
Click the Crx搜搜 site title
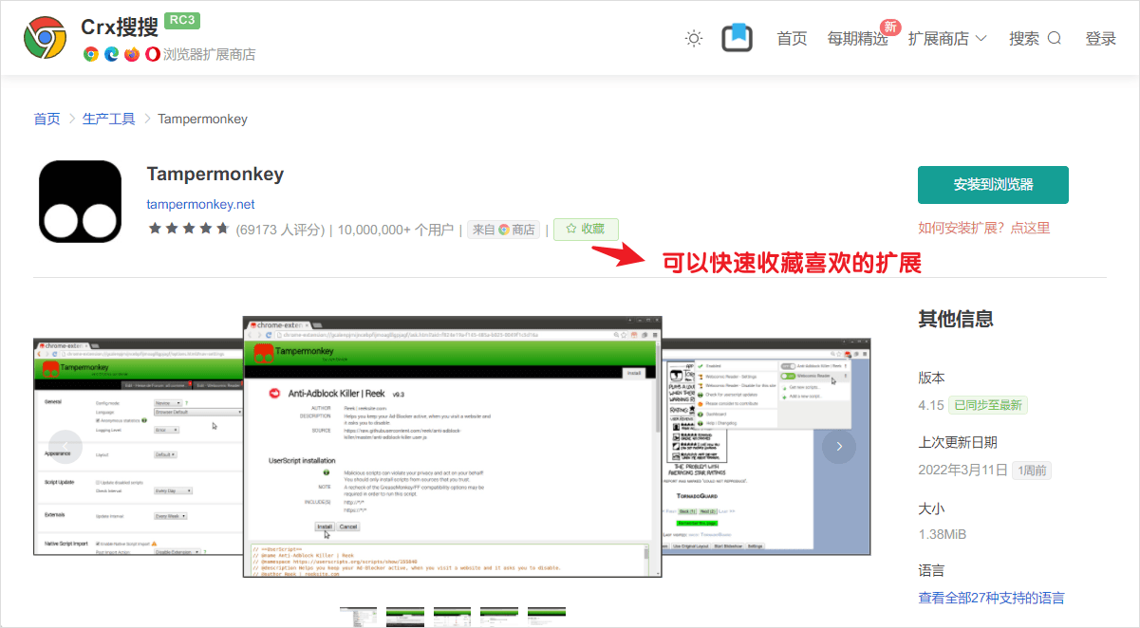(120, 27)
